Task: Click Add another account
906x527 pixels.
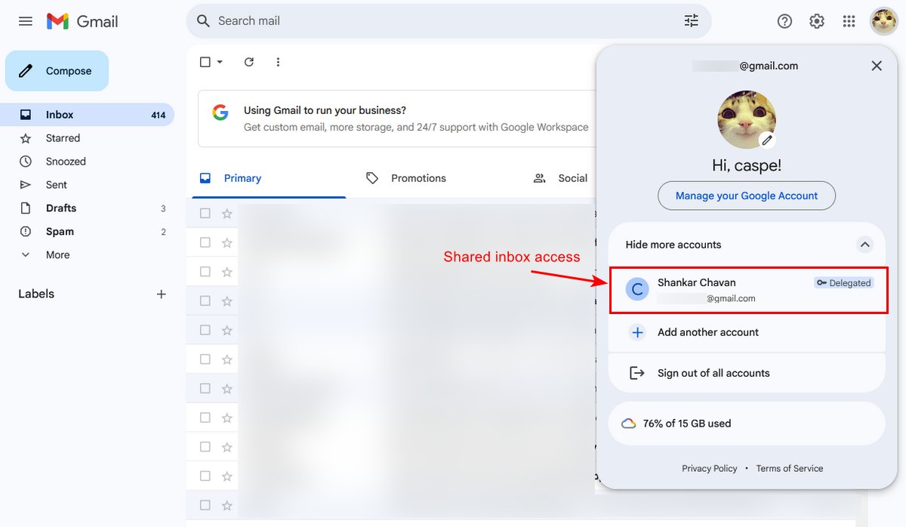Action: tap(747, 332)
